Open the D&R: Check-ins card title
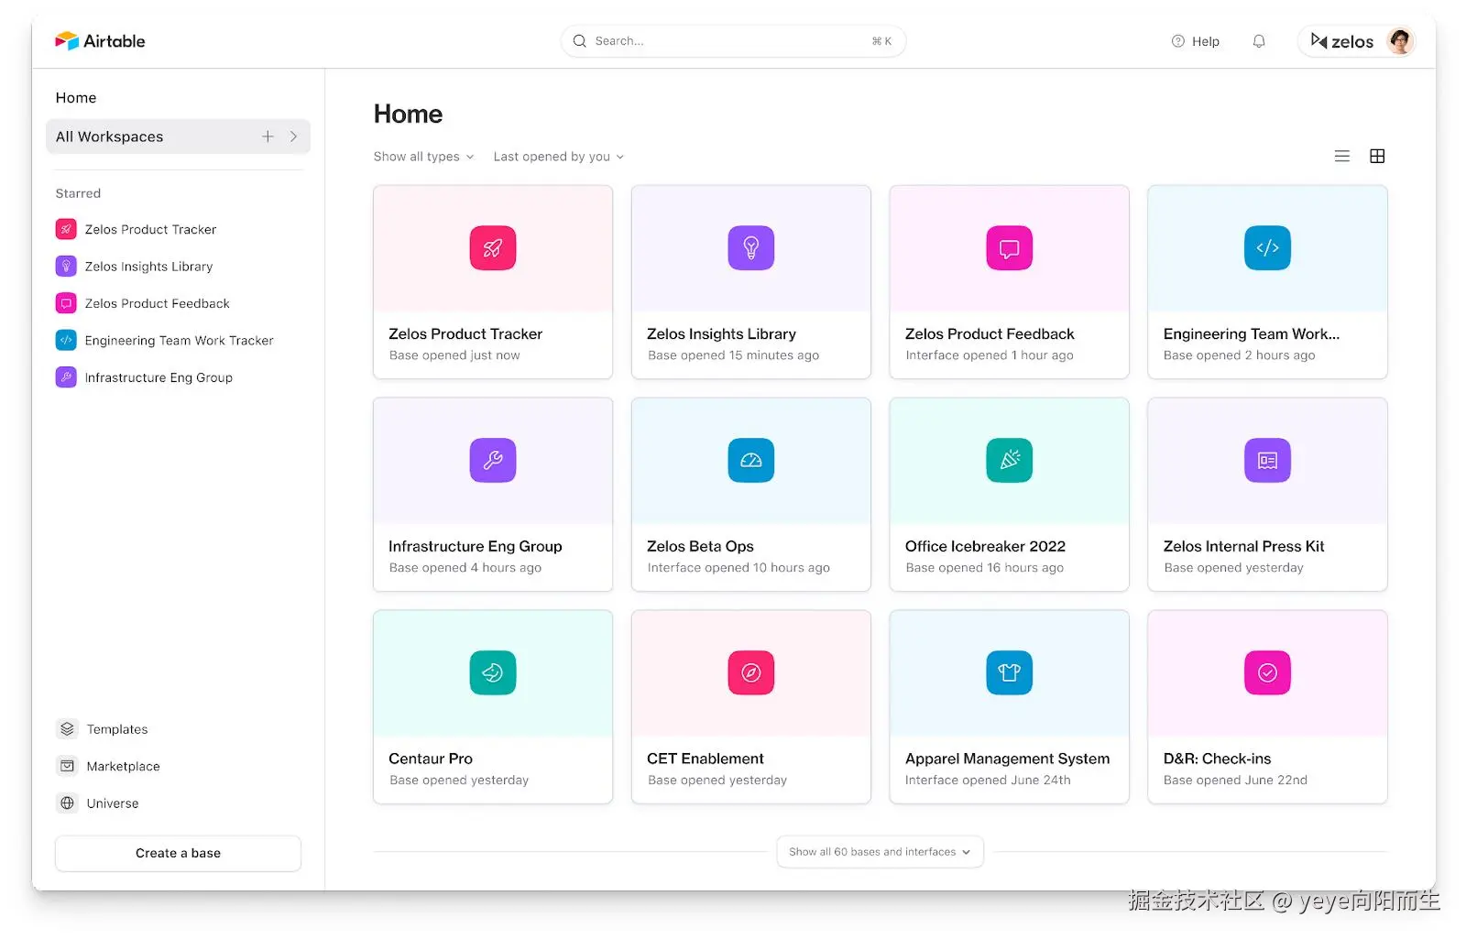Image resolution: width=1466 pixels, height=939 pixels. click(x=1218, y=759)
